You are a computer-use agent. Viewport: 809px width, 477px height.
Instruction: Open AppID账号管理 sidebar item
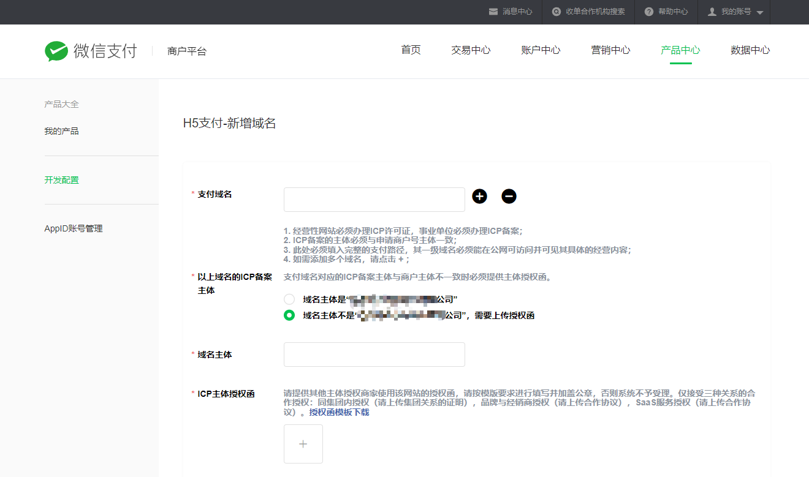click(74, 228)
